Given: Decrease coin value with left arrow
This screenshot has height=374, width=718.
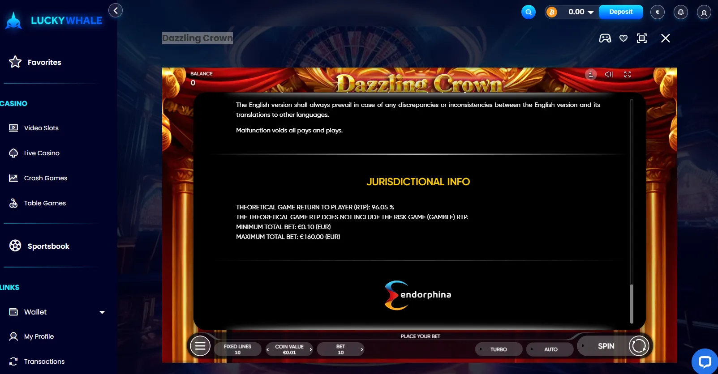Looking at the screenshot, I should coord(268,349).
